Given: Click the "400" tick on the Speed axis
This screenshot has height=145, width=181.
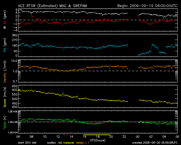Looking at the screenshot, I should click(x=15, y=106).
